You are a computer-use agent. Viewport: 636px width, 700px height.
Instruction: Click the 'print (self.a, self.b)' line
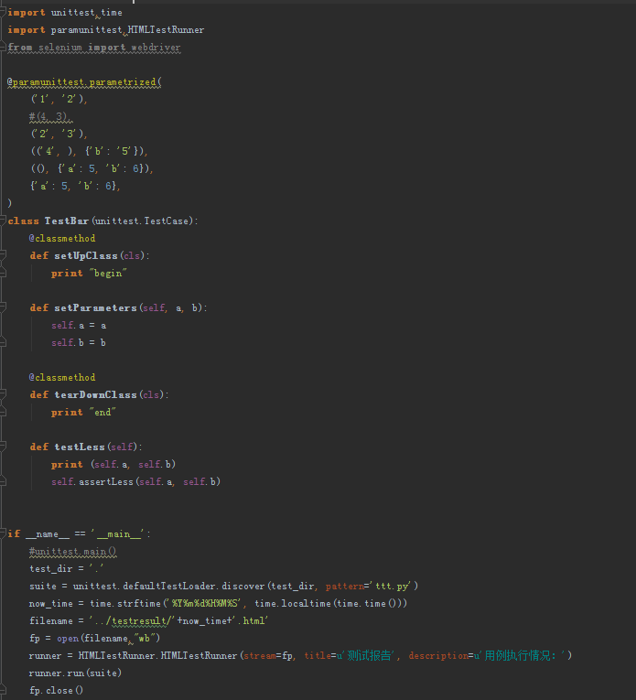(x=113, y=465)
